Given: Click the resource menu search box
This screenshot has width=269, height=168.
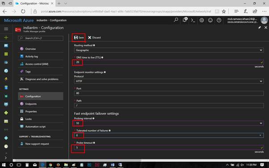Looking at the screenshot, I should click(x=41, y=38).
